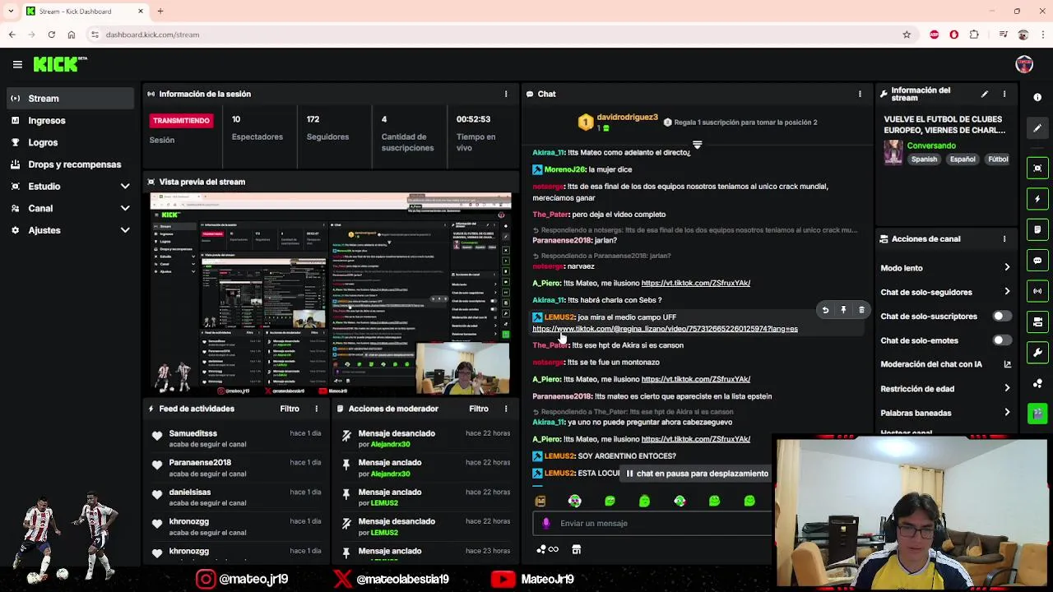Click the highlighted pencil icon in the right toolbar

click(1037, 128)
